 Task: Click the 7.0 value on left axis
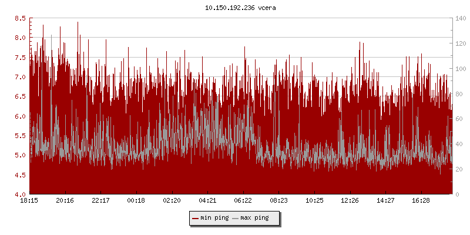pyautogui.click(x=20, y=77)
